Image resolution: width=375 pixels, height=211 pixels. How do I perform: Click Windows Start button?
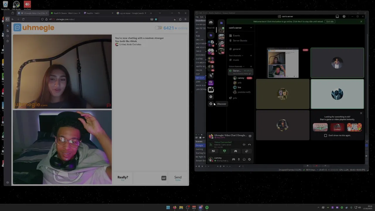168,207
